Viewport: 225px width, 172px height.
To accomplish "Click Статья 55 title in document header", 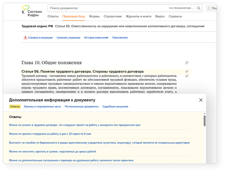I will click(130, 26).
